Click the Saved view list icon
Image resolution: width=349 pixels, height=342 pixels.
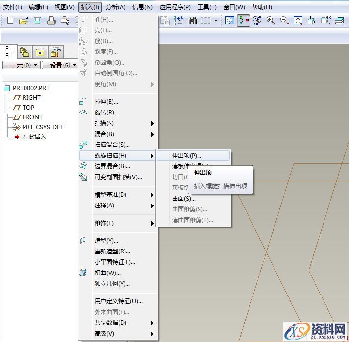[x=326, y=20]
